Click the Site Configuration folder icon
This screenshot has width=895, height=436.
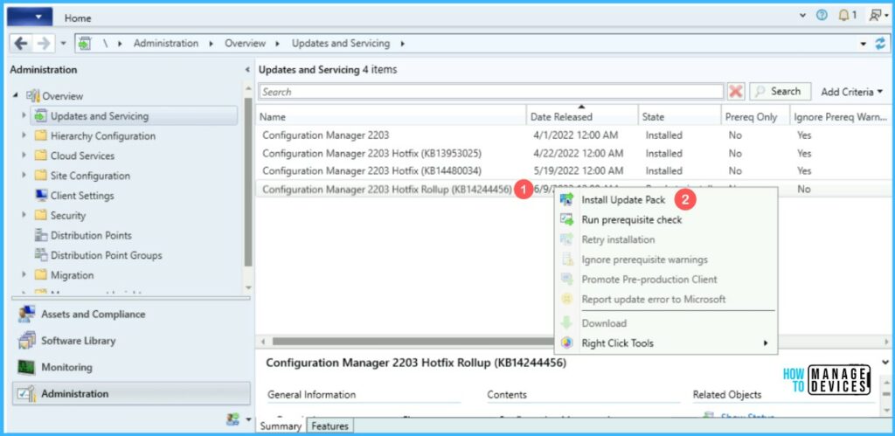[40, 176]
